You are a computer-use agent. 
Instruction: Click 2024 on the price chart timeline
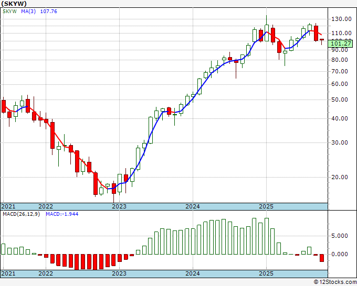pos(193,206)
